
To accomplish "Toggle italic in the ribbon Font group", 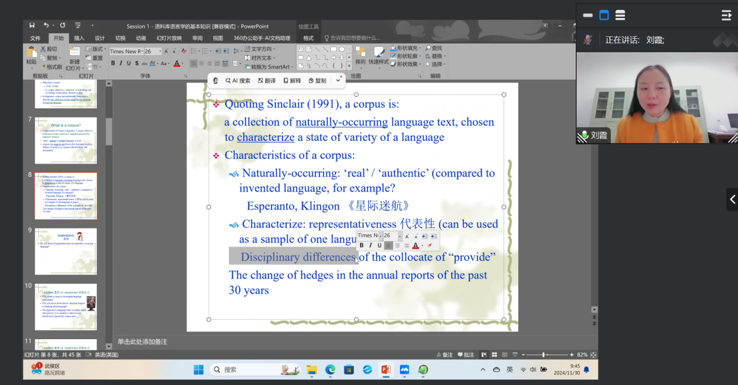I will click(121, 63).
